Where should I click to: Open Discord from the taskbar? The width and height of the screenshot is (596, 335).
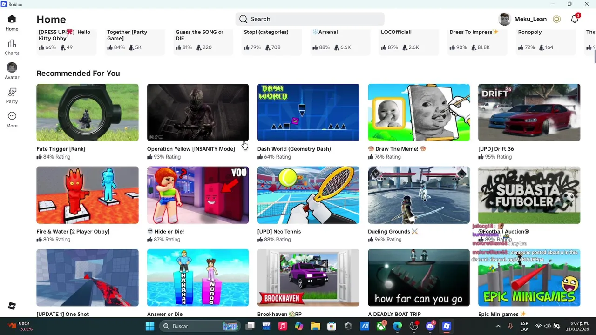pyautogui.click(x=430, y=326)
